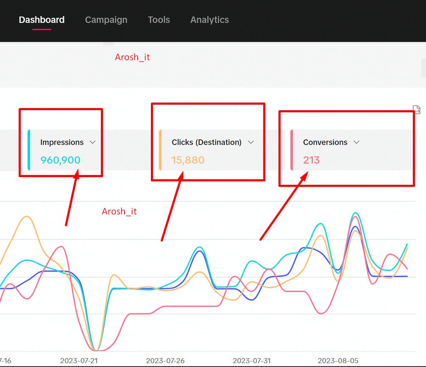
Task: Click the Impressions metric label
Action: [x=62, y=142]
